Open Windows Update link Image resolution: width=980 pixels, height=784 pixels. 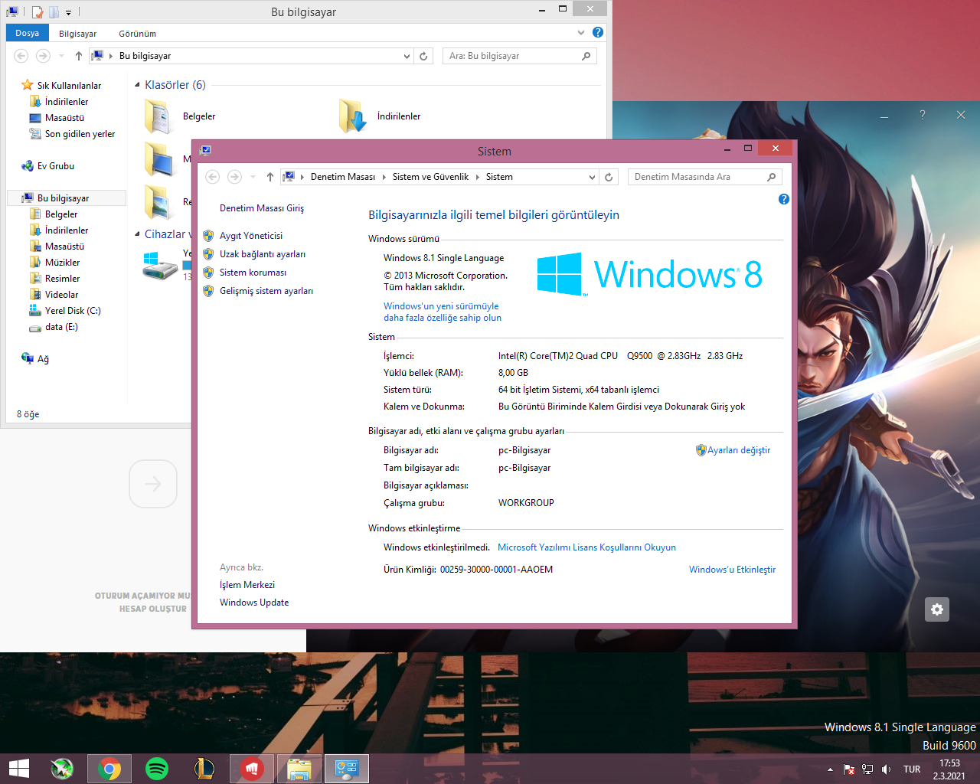pyautogui.click(x=254, y=603)
